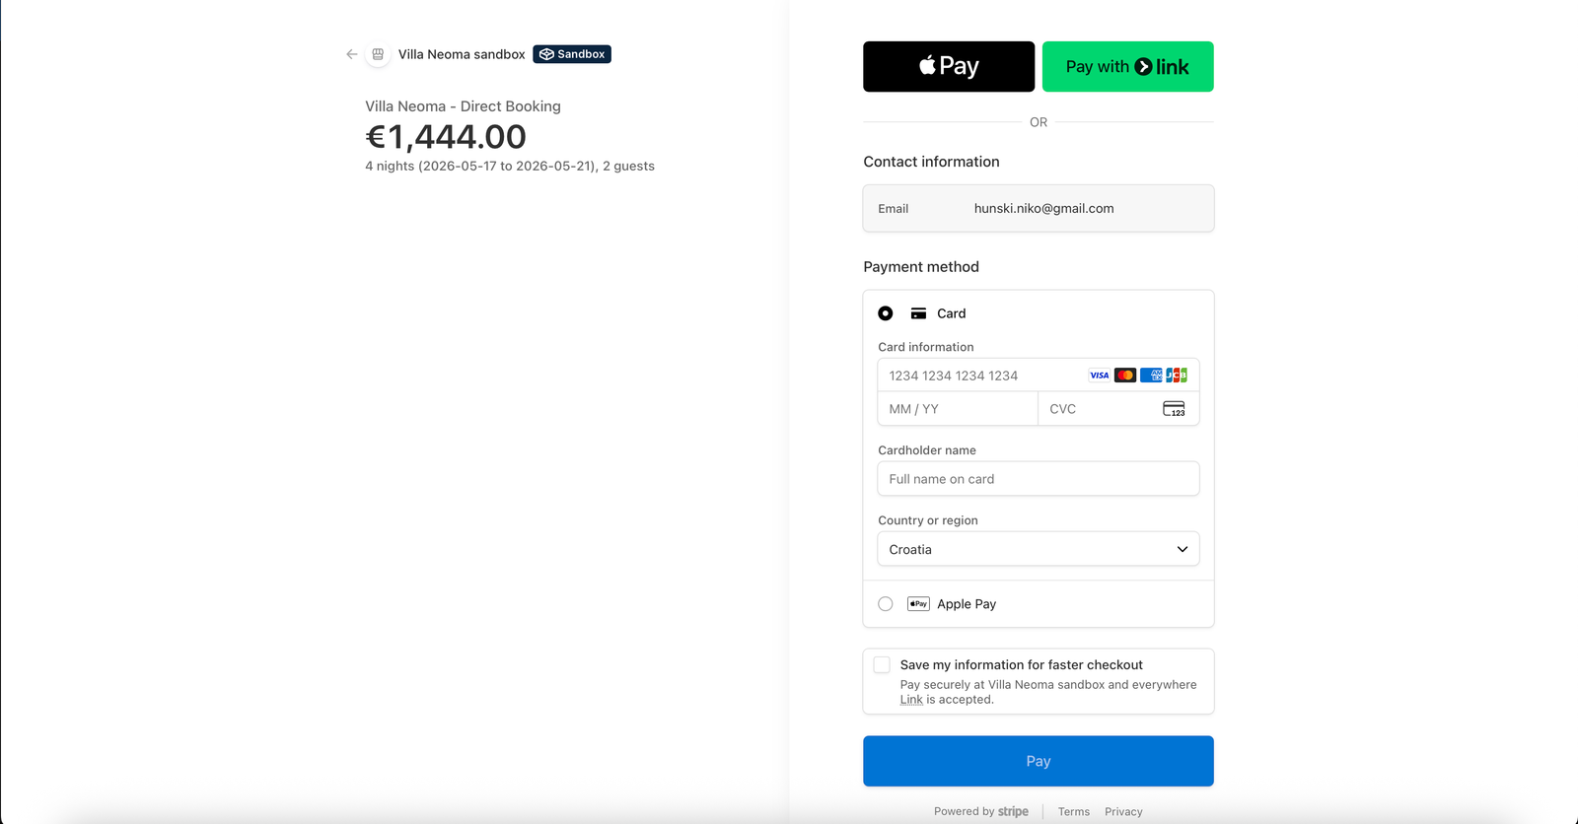Click the CVC card hint icon

1174,409
